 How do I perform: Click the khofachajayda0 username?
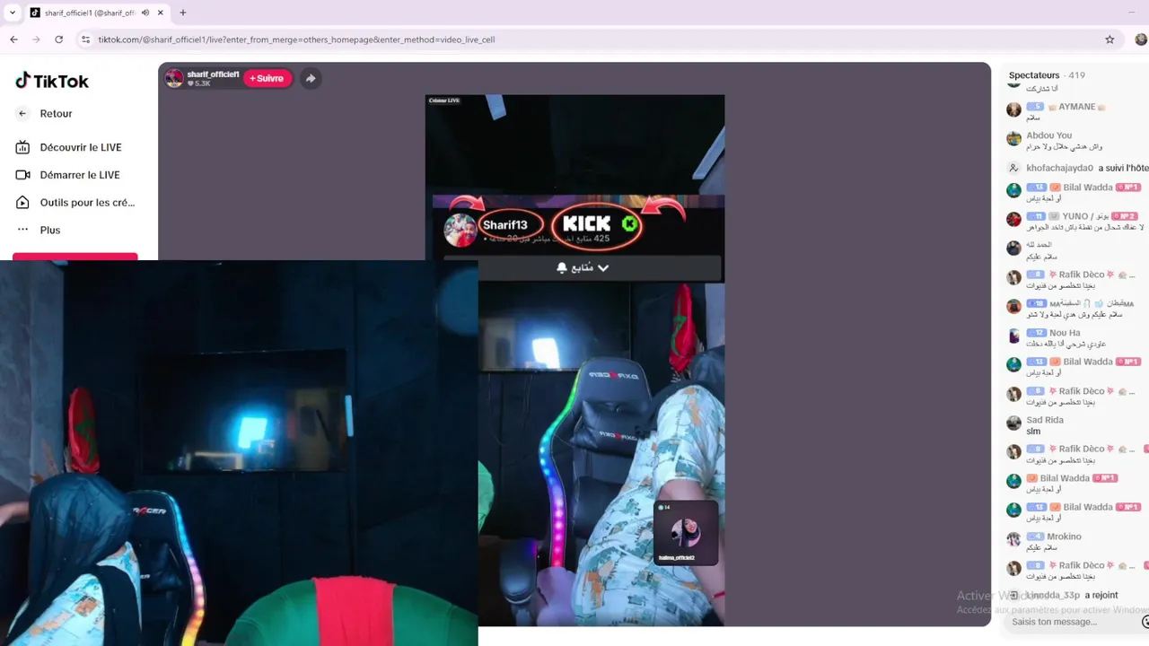click(1059, 168)
